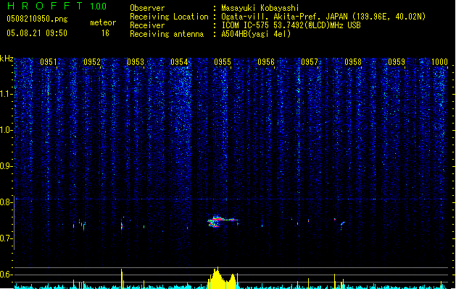The image size is (456, 289).
Task: Click the 0953 time marker
Action: [x=136, y=62]
